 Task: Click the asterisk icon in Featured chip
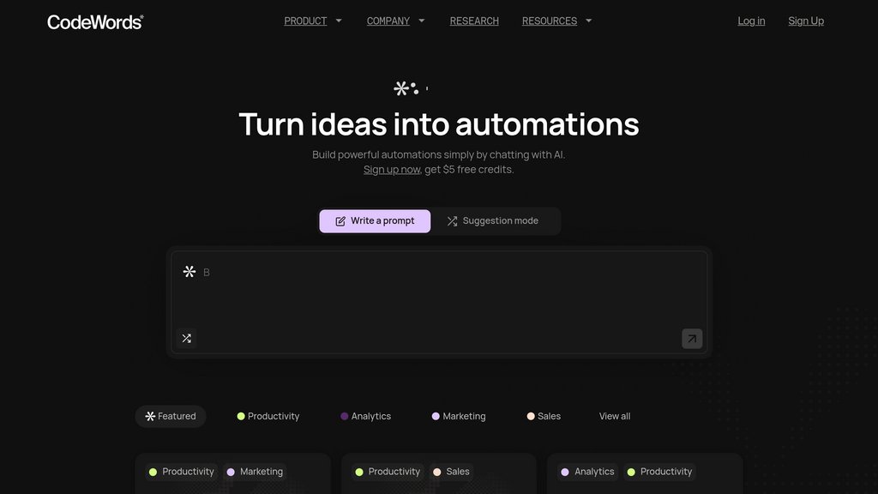[150, 416]
